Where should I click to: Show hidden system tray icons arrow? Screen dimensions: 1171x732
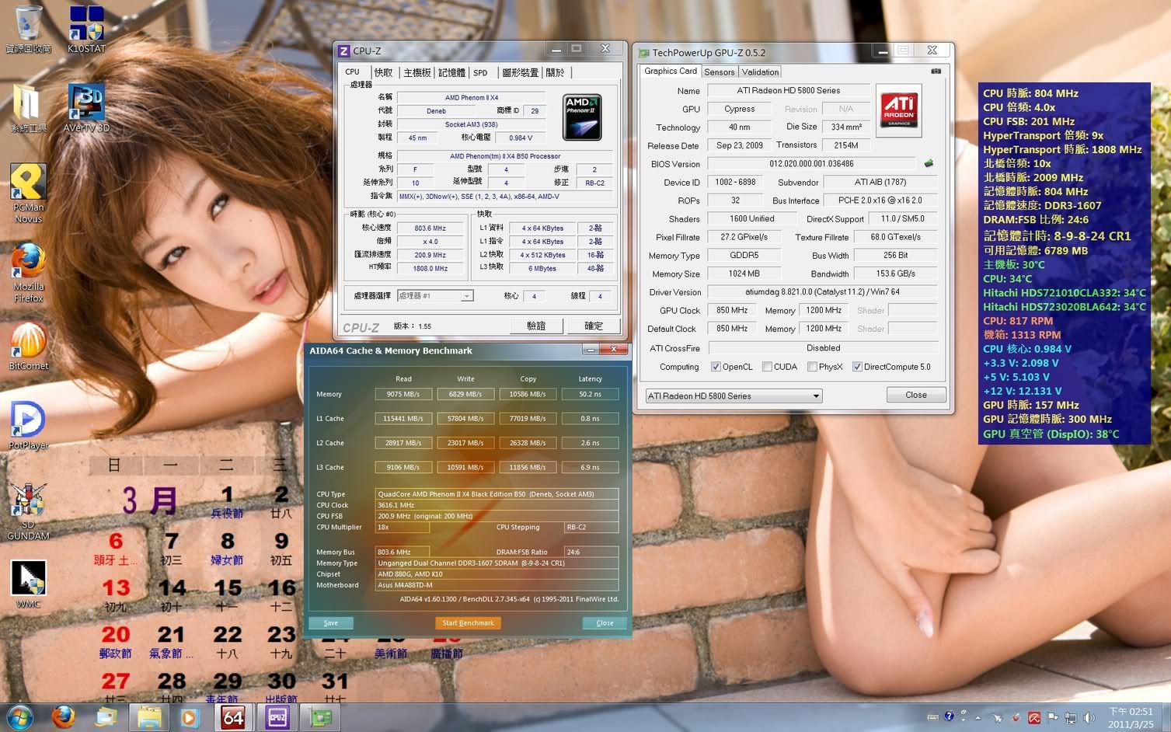pyautogui.click(x=978, y=717)
